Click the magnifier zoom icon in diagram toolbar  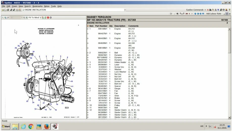[3, 18]
